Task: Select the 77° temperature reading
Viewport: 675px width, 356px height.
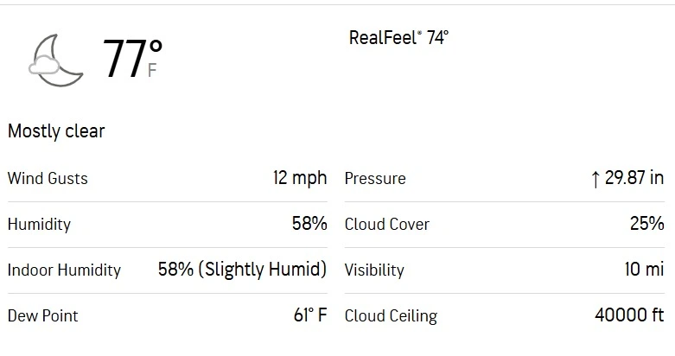Action: pyautogui.click(x=132, y=58)
